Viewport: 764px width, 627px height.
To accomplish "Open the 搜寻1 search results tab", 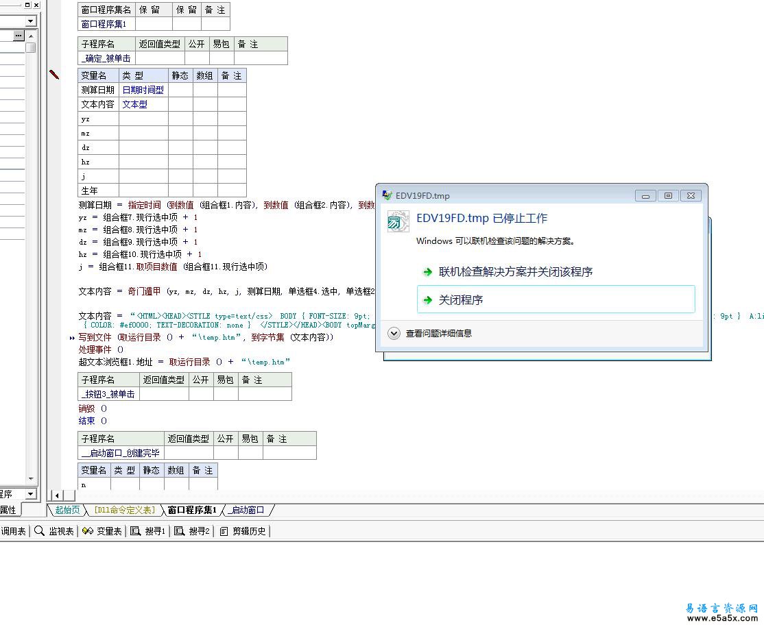I will pos(148,531).
